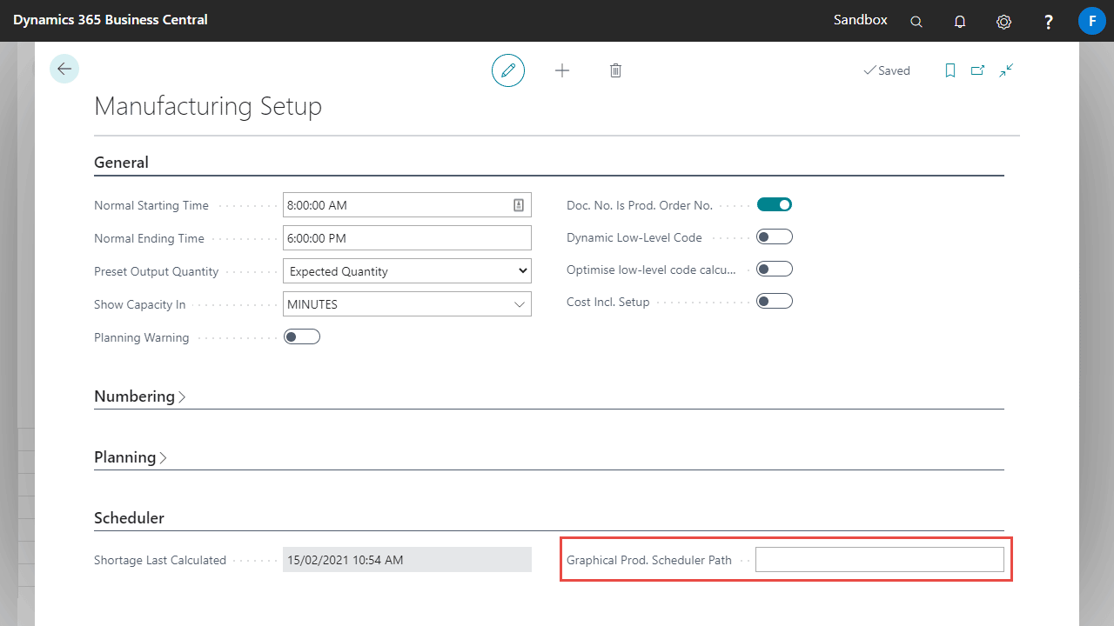The image size is (1114, 626).
Task: Open Preset Output Quantity dropdown
Action: [x=407, y=271]
